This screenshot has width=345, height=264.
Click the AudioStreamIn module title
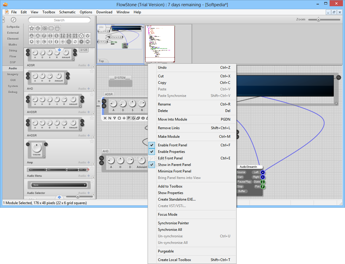pyautogui.click(x=248, y=167)
